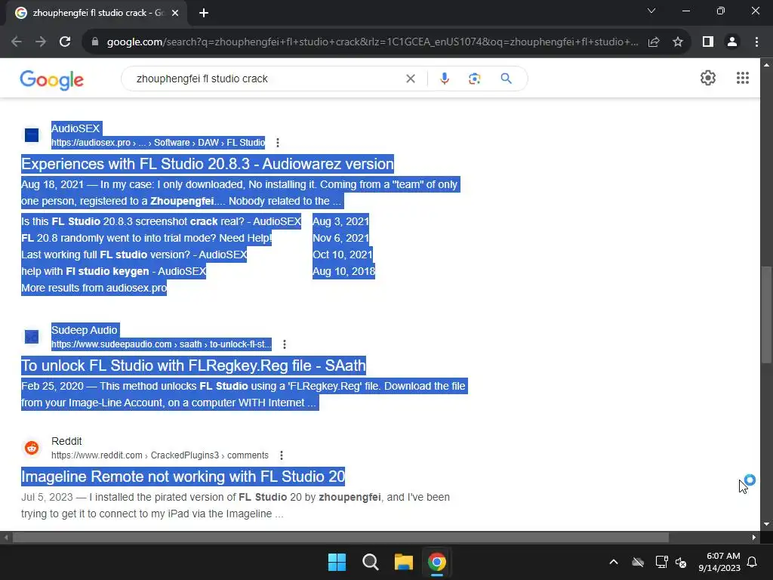Image resolution: width=773 pixels, height=580 pixels.
Task: Open 'Imageline Remote not working' Reddit result
Action: pyautogui.click(x=183, y=477)
